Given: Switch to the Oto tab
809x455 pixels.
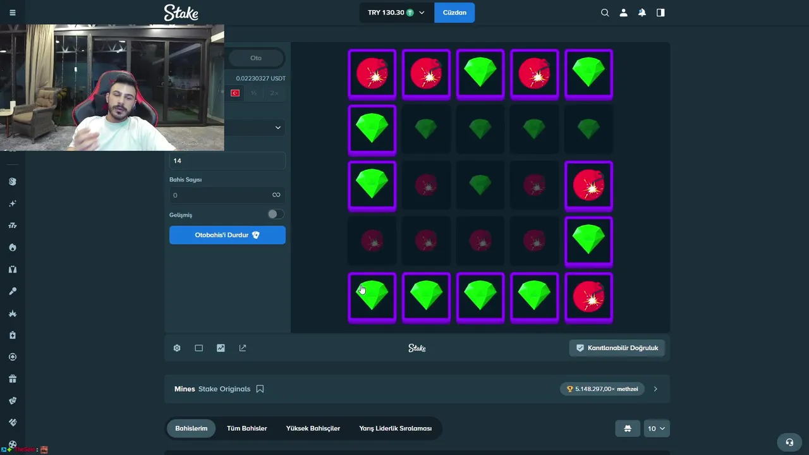Looking at the screenshot, I should [256, 58].
